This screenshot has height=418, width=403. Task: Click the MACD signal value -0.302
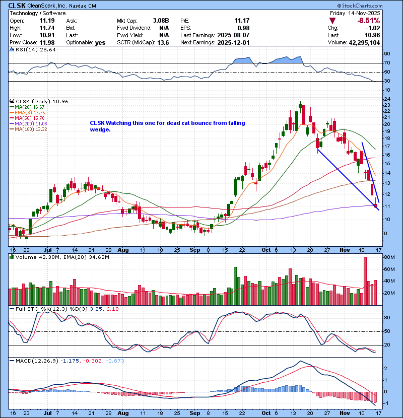coord(93,361)
